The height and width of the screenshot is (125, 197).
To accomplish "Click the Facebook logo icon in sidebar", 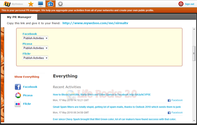I will pos(18,87).
